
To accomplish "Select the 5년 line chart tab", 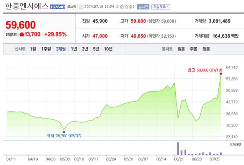I will point(96,49).
